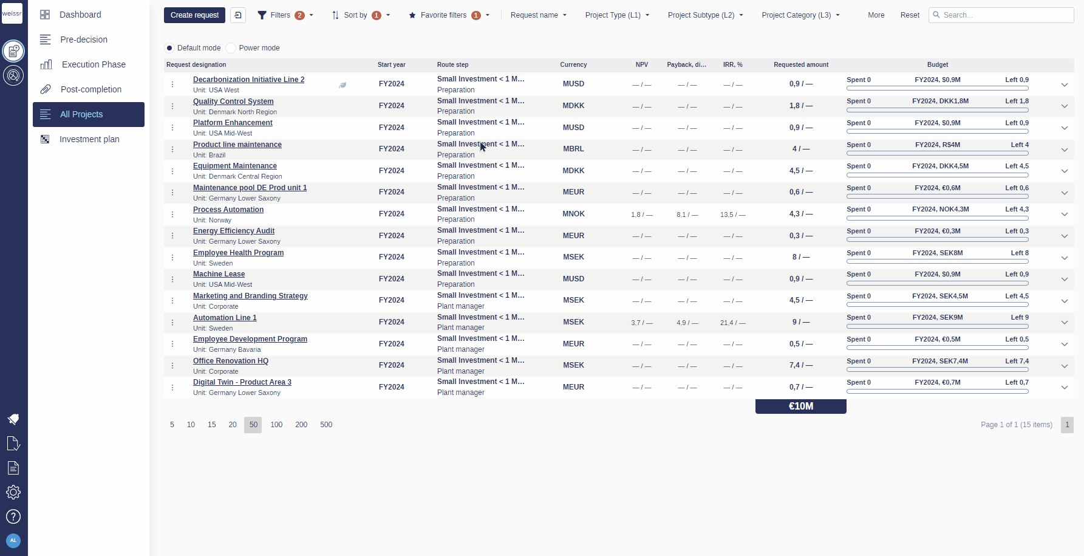1084x556 pixels.
Task: Click the Search input field
Action: pos(1001,15)
